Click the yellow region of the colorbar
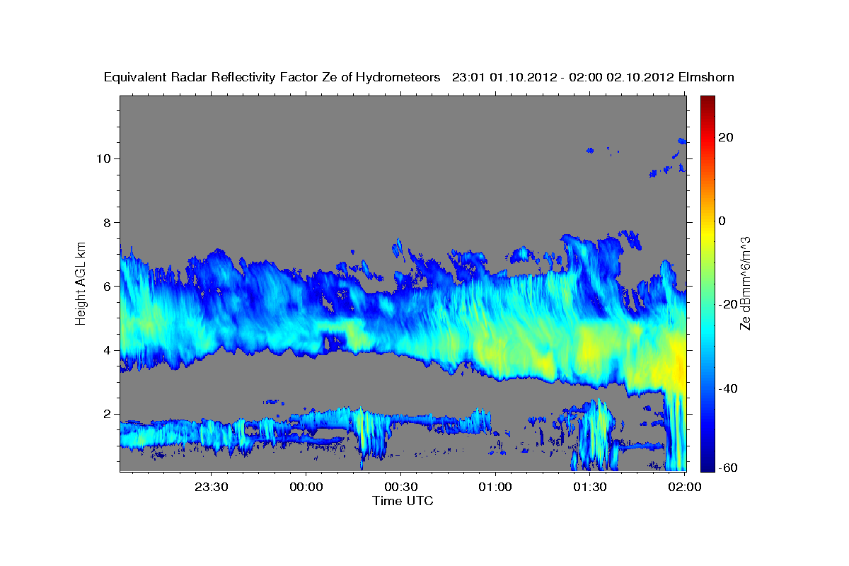 point(707,233)
